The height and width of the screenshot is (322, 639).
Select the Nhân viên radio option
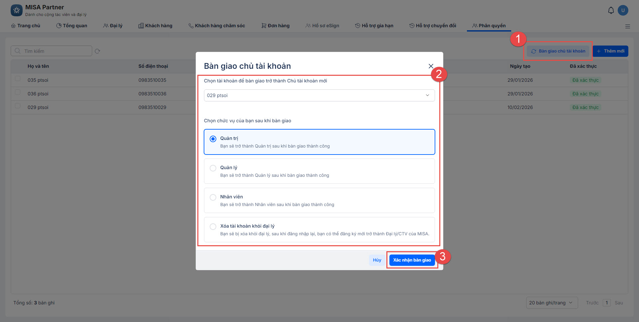tap(213, 197)
